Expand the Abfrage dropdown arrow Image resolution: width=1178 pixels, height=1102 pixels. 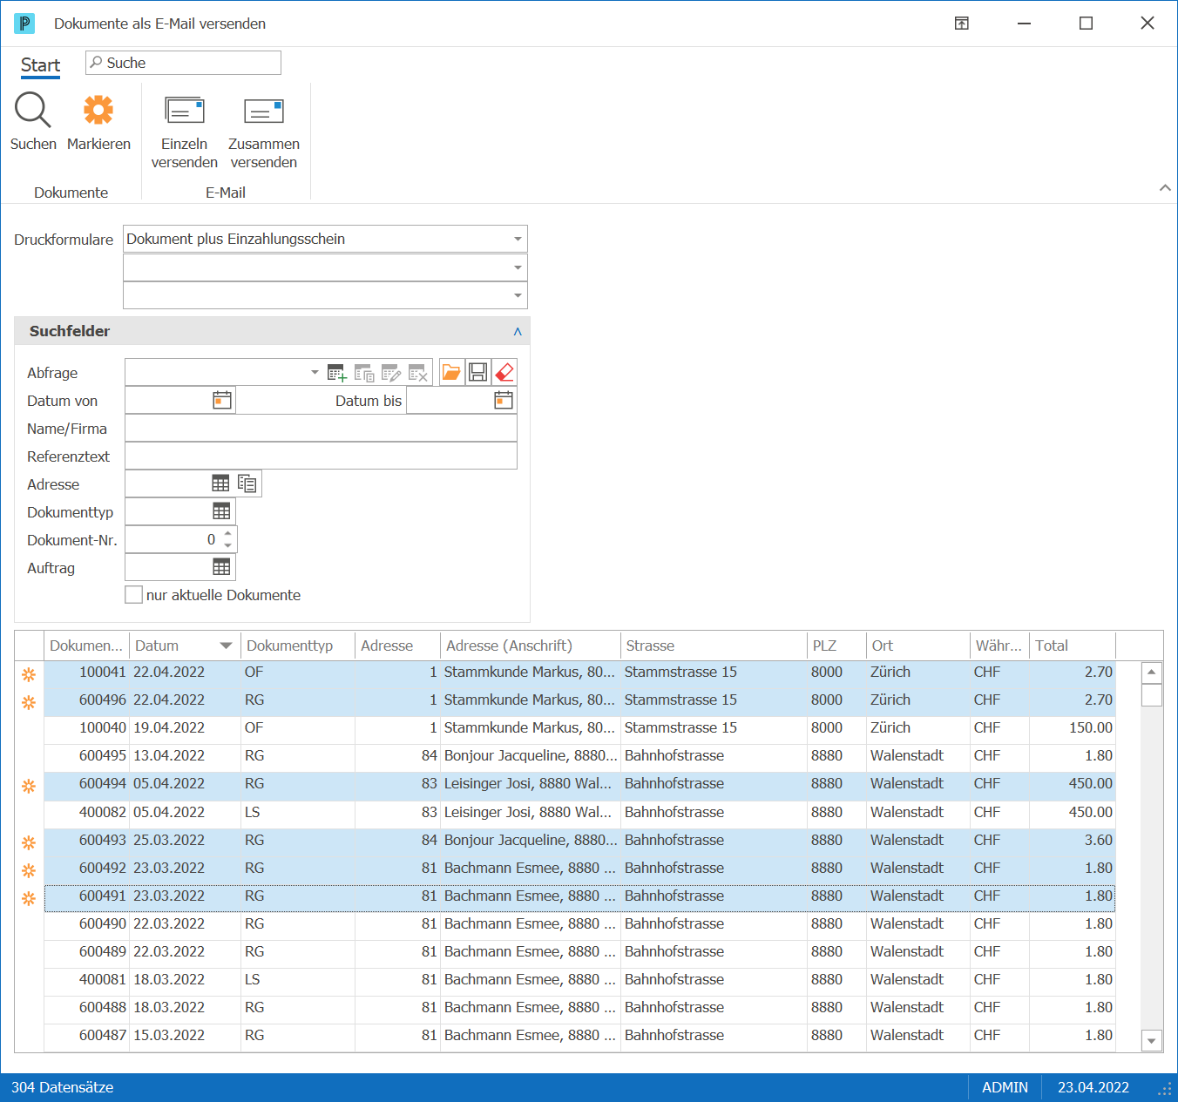pyautogui.click(x=315, y=373)
